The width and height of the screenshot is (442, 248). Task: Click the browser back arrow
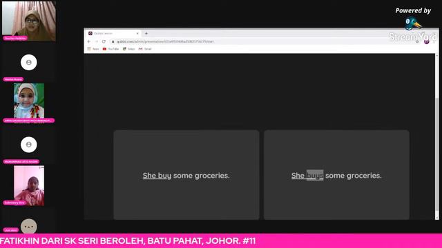coord(89,41)
